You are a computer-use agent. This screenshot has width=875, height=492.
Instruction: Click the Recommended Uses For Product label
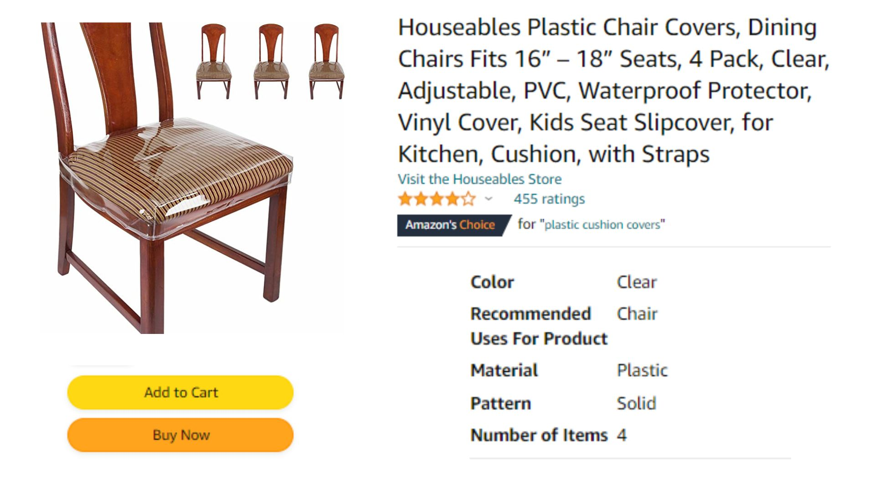pos(539,326)
